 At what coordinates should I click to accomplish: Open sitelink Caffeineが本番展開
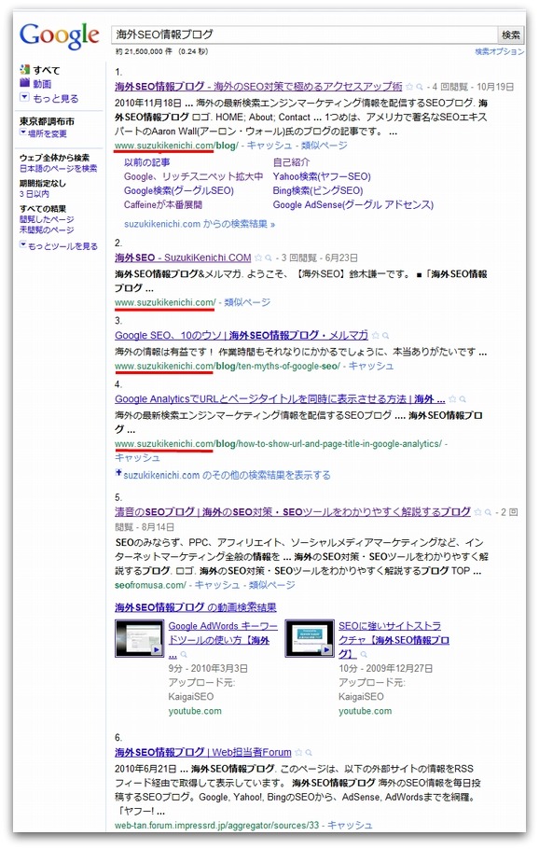tap(163, 204)
